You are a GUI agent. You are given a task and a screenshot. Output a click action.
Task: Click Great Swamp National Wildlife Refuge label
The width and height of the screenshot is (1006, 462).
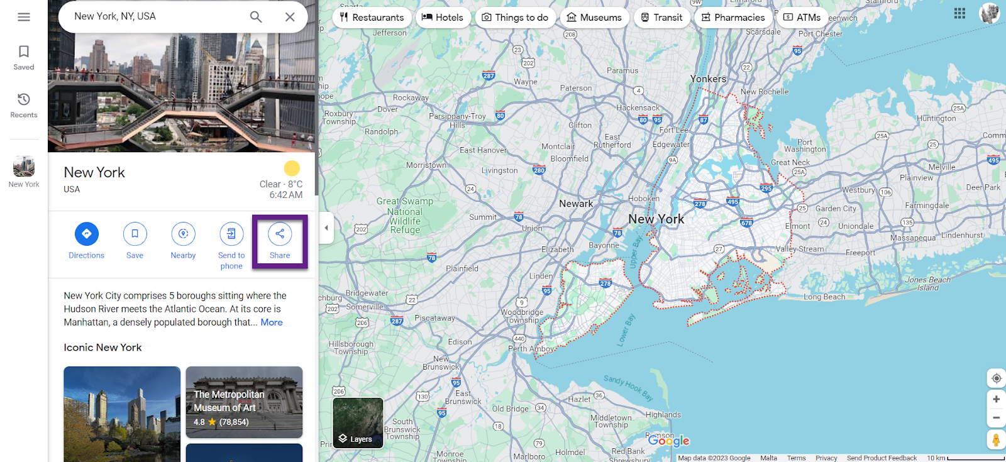click(405, 216)
